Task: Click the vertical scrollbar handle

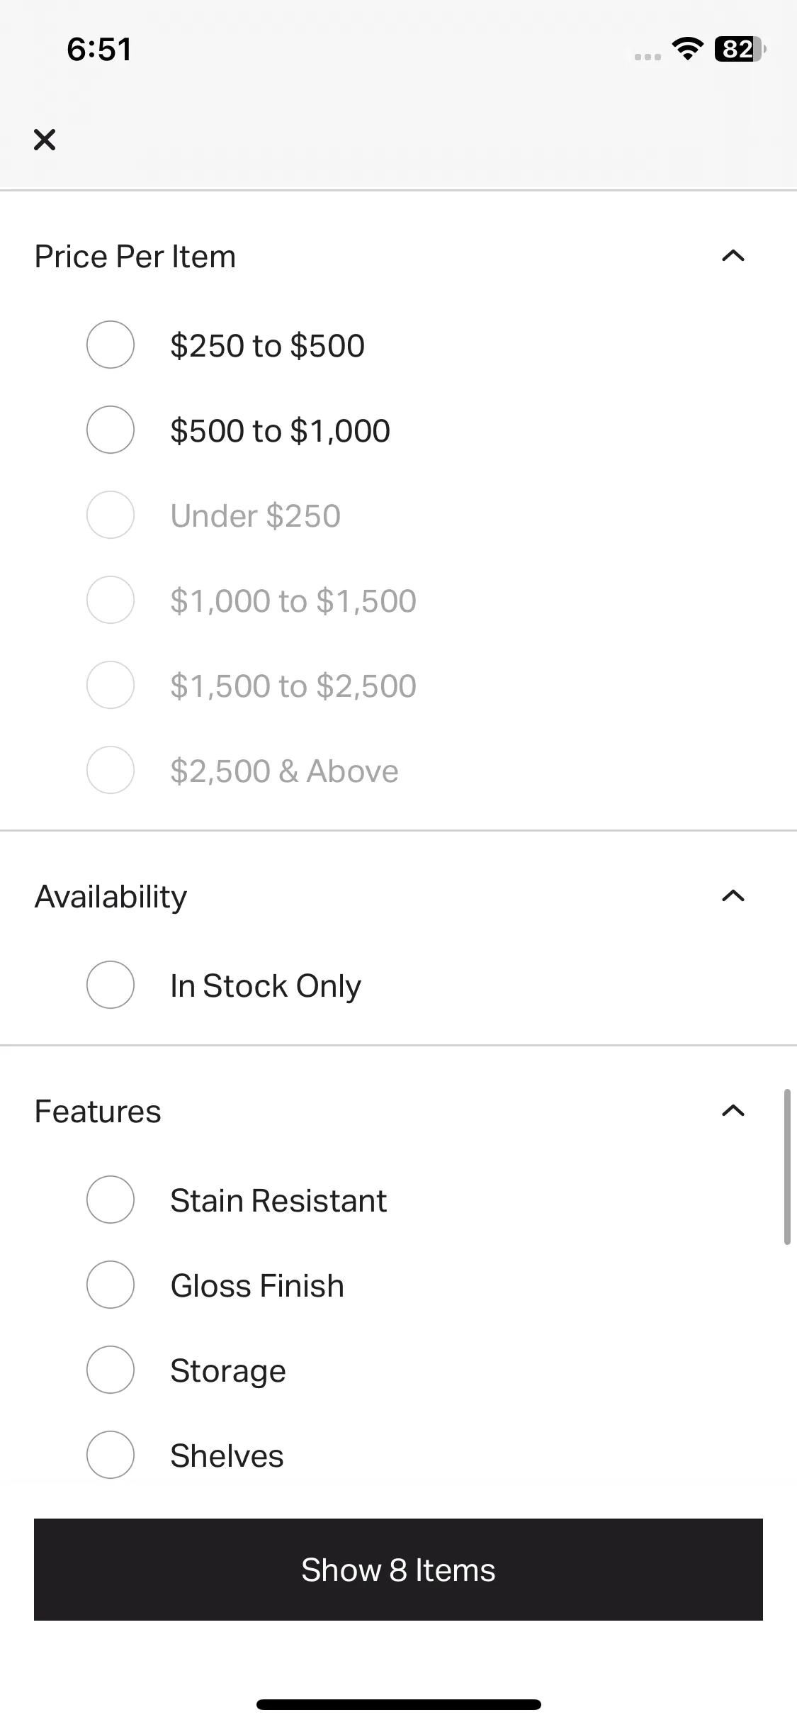Action: (x=787, y=1167)
